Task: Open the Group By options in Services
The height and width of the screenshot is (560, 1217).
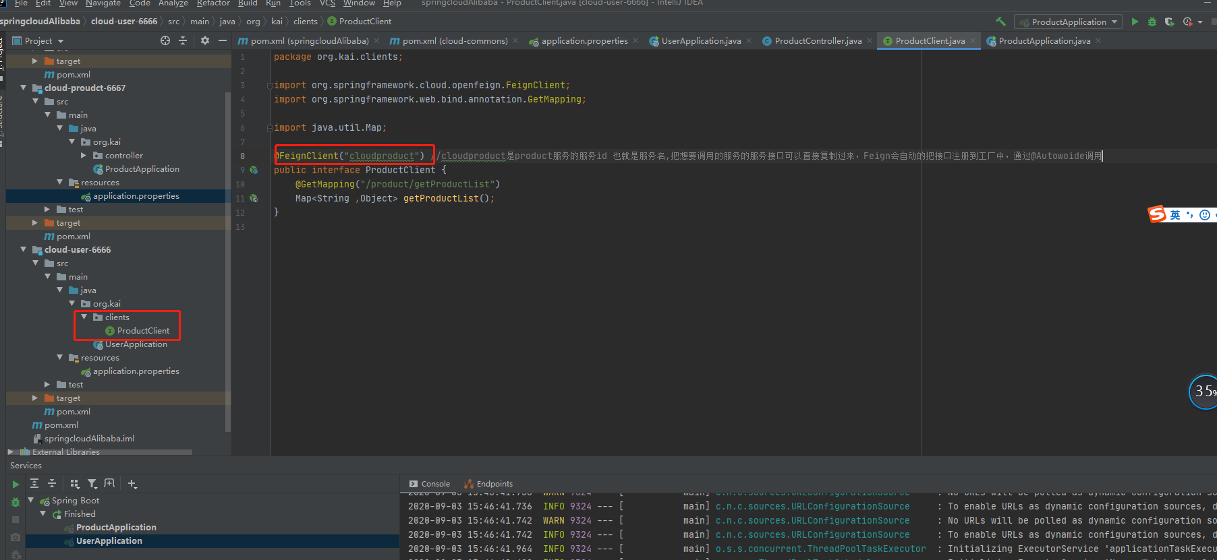Action: point(75,483)
